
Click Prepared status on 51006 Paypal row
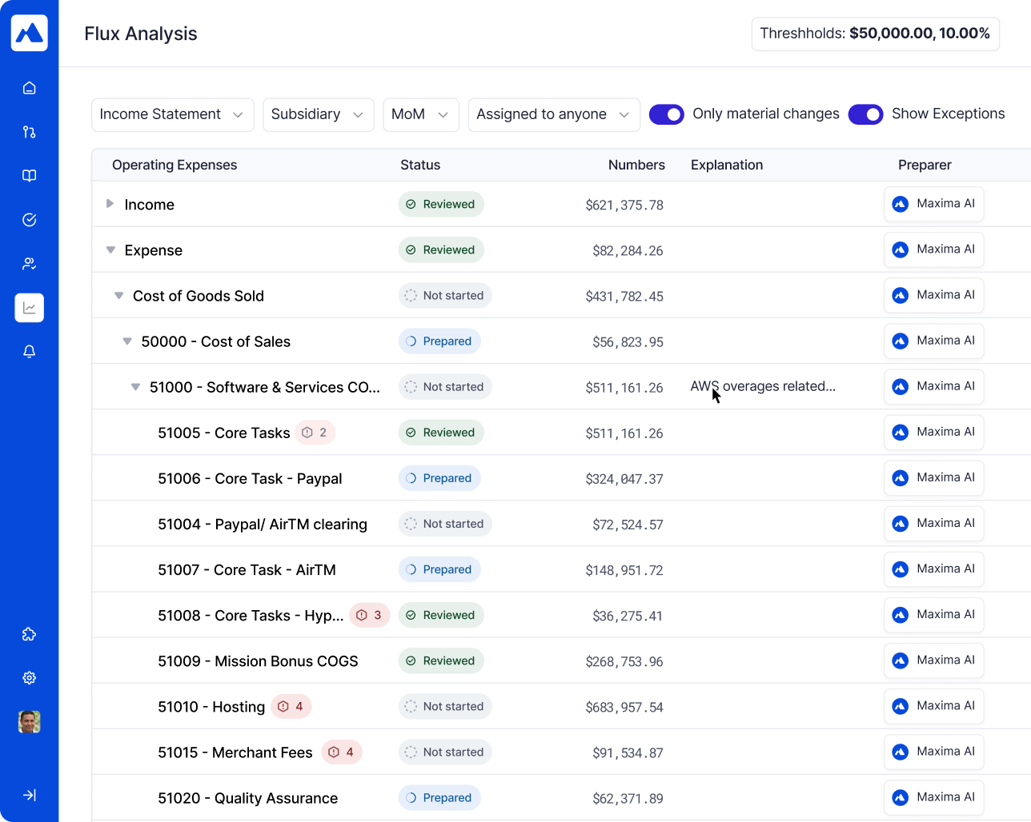coord(439,478)
